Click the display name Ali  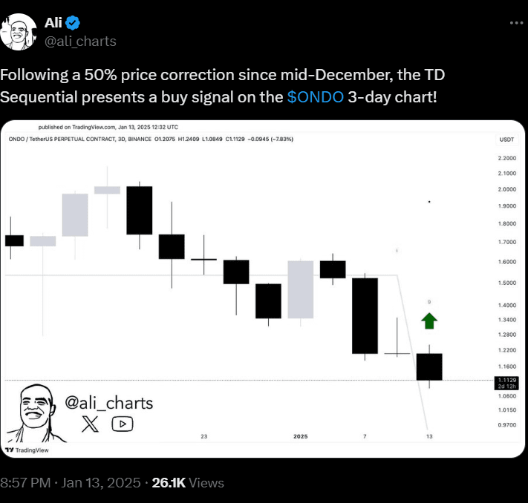pyautogui.click(x=53, y=23)
